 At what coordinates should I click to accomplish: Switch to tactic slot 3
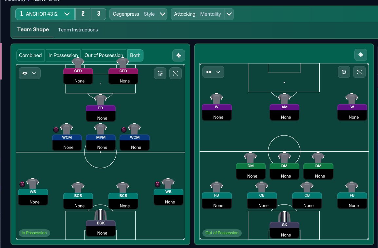tap(98, 14)
